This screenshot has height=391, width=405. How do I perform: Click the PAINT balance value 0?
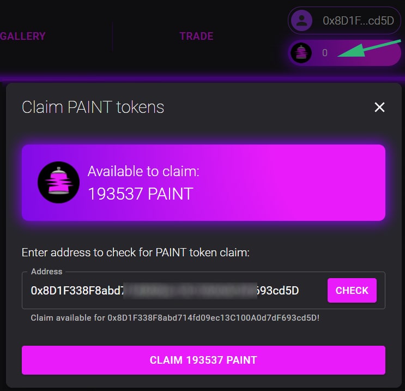325,53
